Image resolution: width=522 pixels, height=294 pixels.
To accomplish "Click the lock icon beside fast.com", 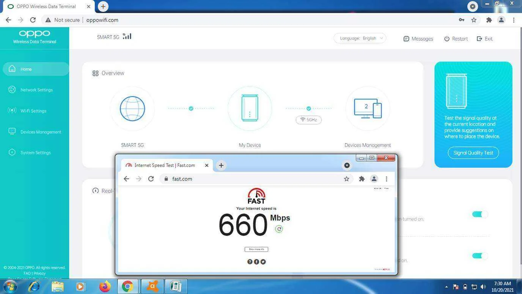I will click(x=166, y=179).
